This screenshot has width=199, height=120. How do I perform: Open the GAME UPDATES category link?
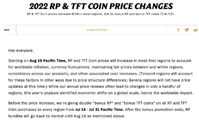97,30
